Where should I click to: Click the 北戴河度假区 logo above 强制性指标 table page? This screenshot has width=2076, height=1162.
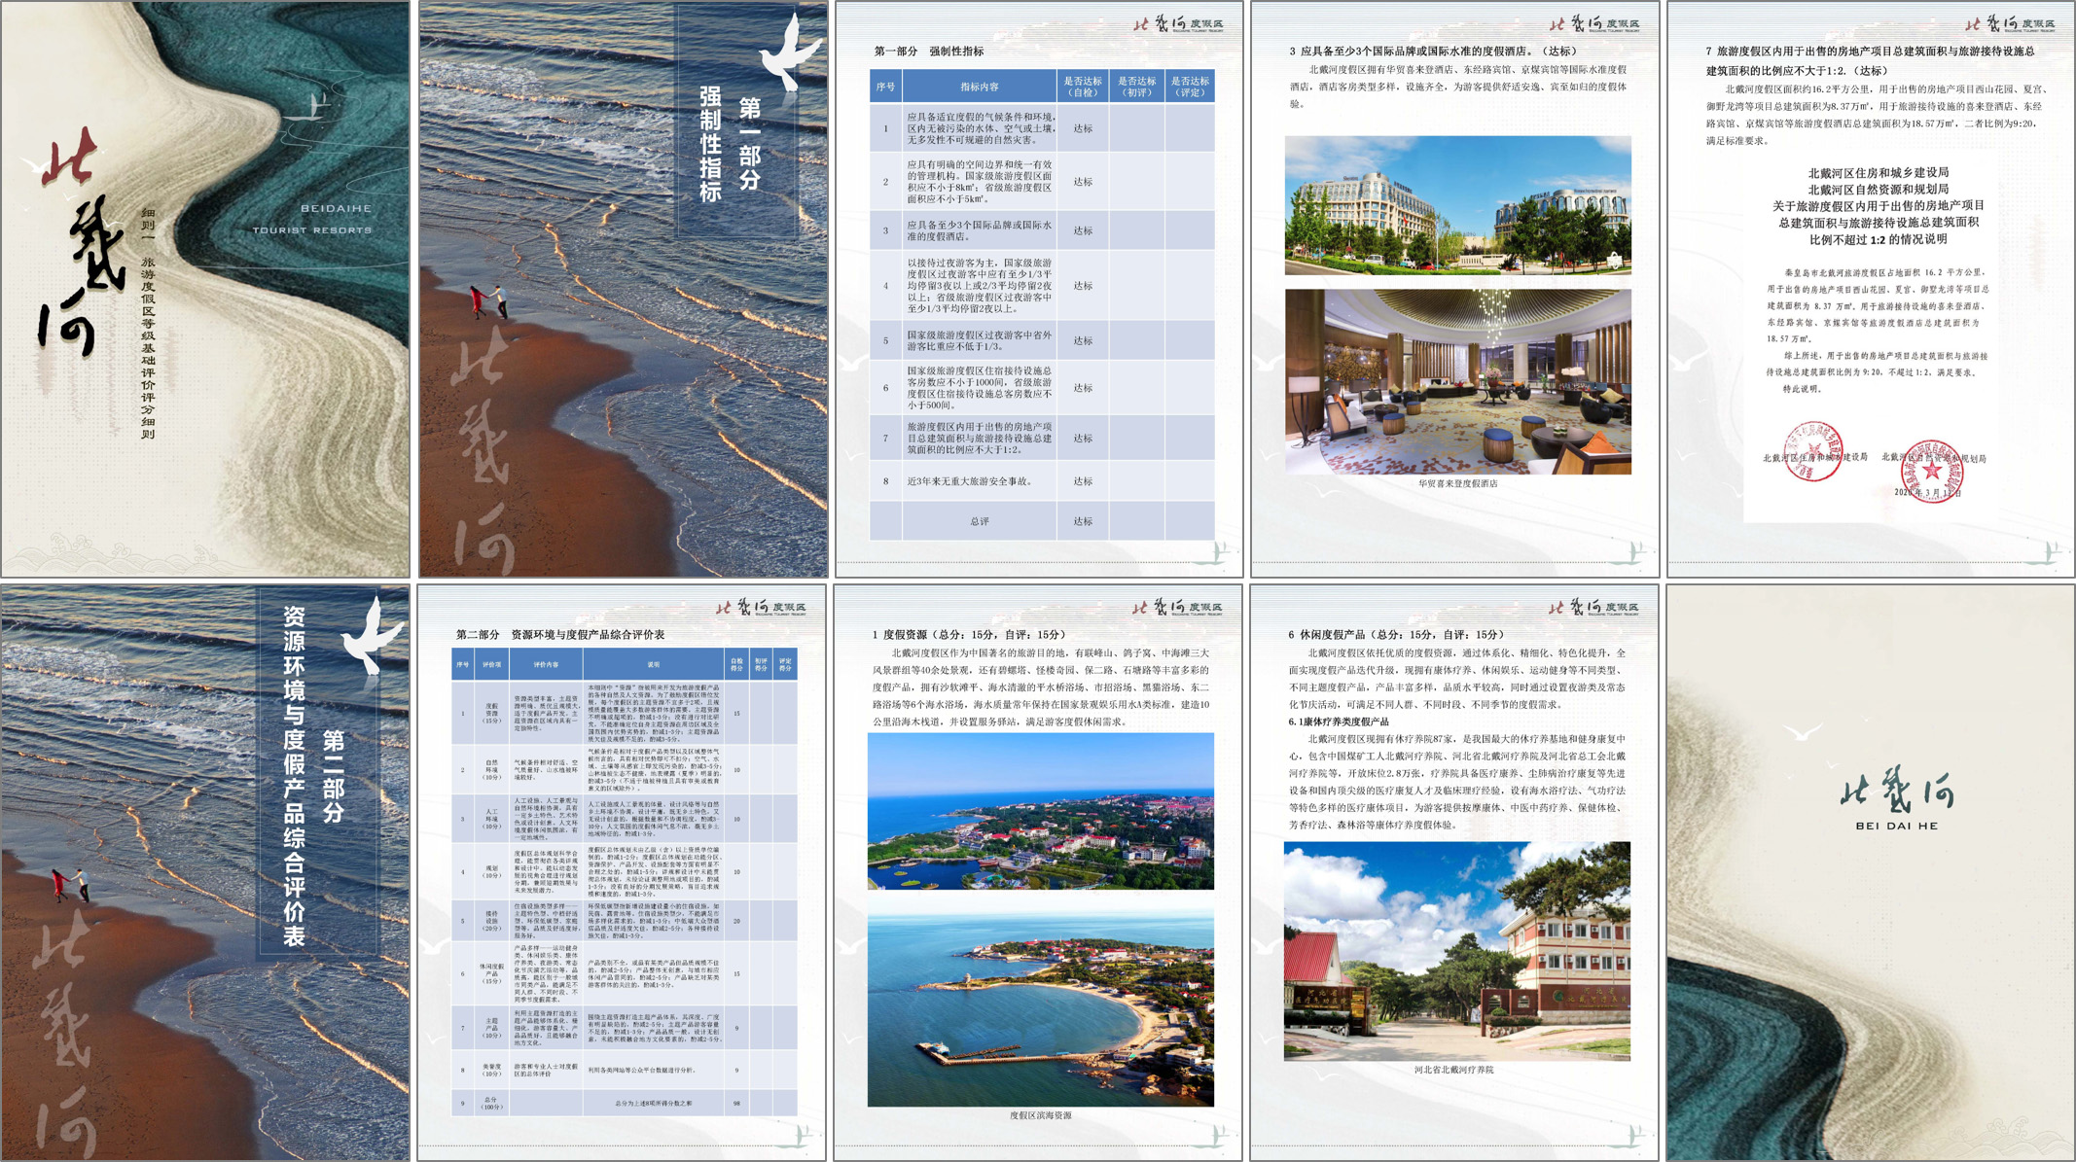click(x=1177, y=23)
